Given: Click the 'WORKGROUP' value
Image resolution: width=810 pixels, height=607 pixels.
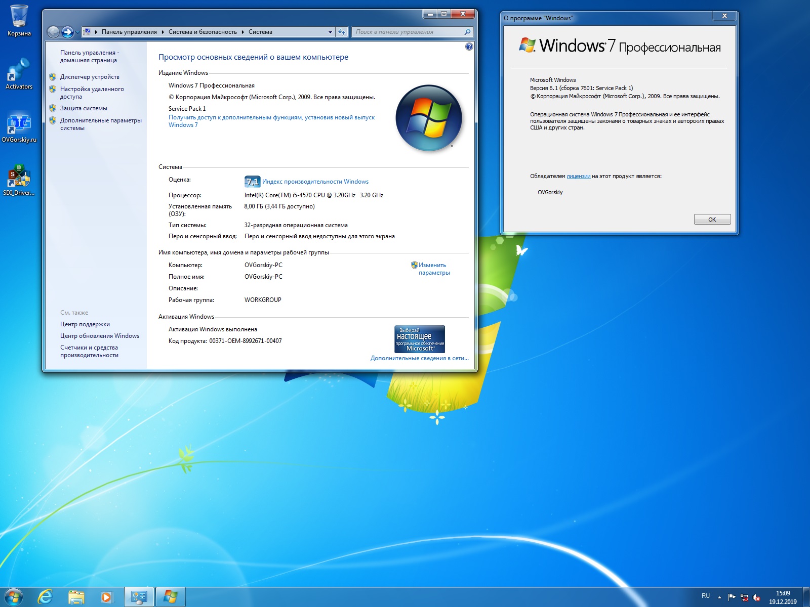Looking at the screenshot, I should tap(263, 300).
